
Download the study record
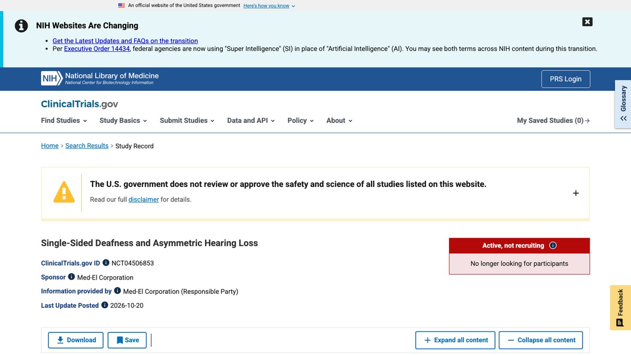[x=76, y=340]
